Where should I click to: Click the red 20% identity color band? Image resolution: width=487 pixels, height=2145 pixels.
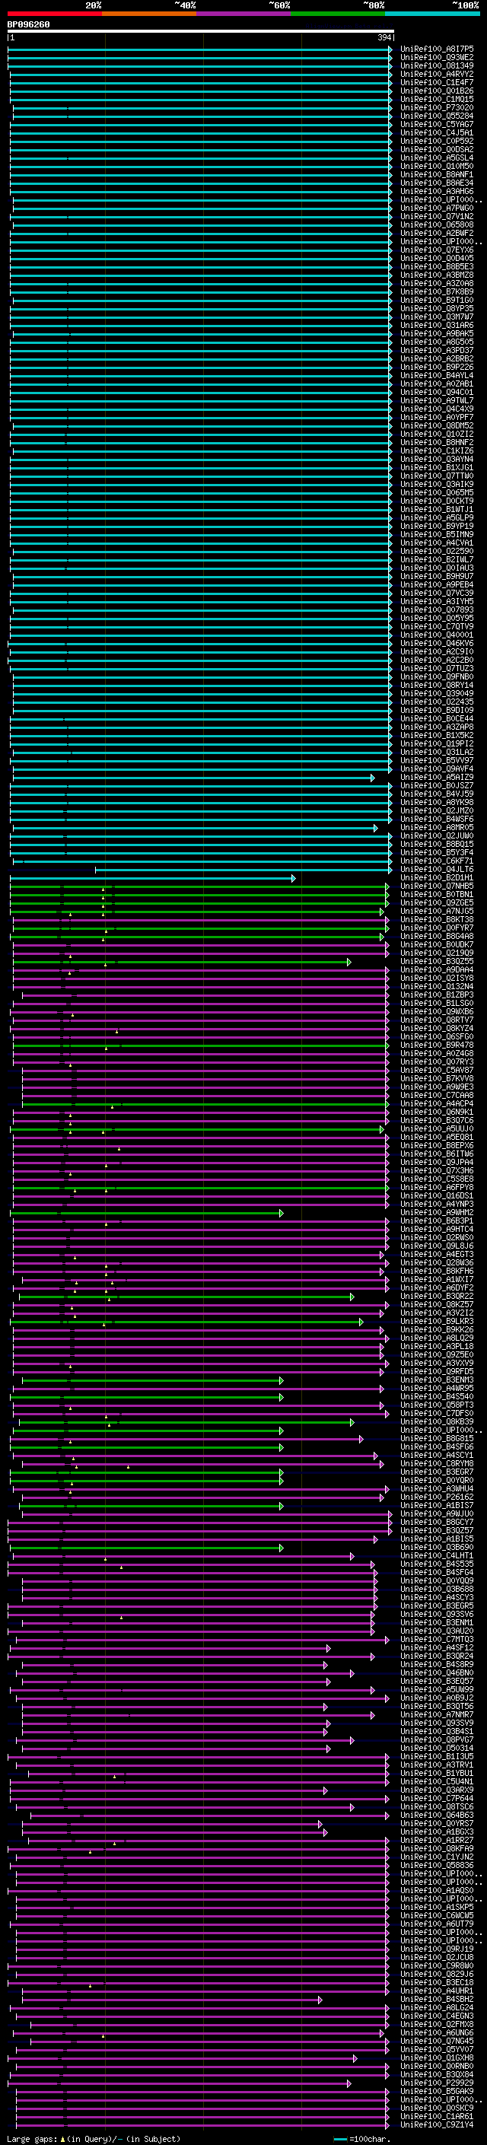pos(54,14)
